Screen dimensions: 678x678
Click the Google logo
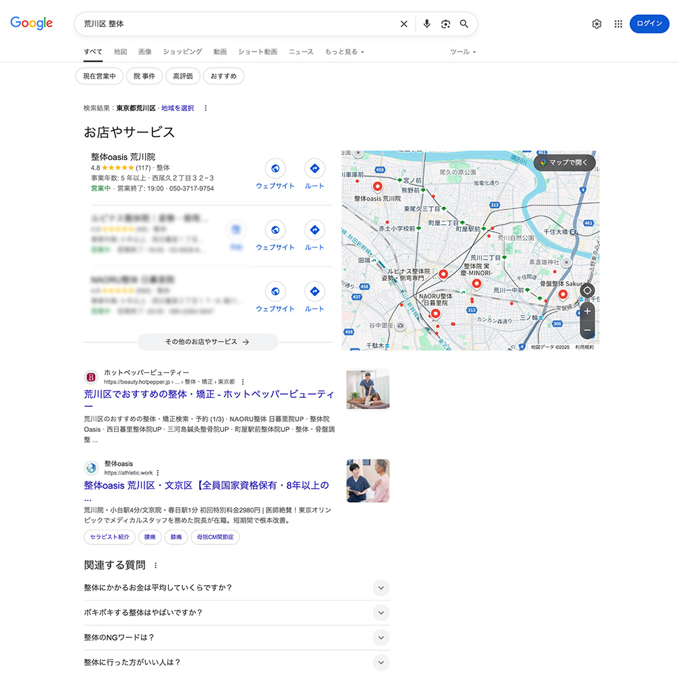coord(32,23)
